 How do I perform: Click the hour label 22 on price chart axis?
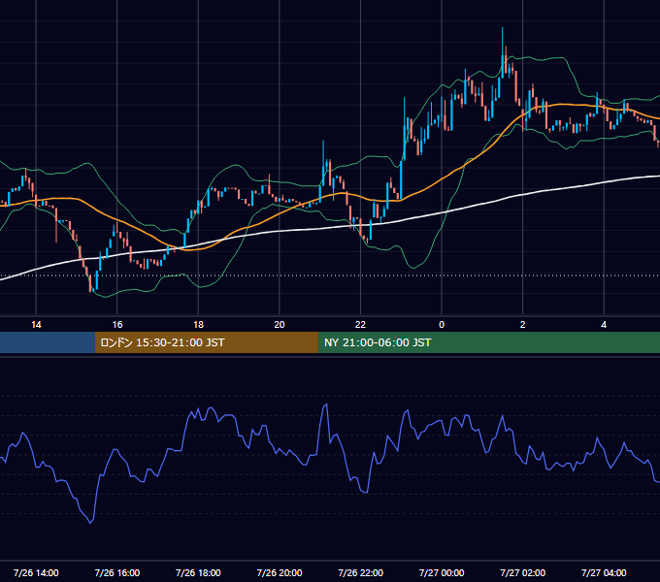360,325
